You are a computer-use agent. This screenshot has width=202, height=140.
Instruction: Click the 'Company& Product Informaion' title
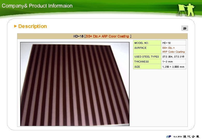37,6
